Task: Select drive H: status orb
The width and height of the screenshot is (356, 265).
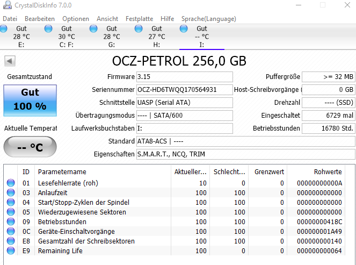Action: tap(139, 28)
